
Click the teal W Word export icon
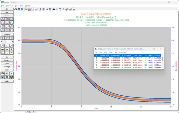click(7, 77)
